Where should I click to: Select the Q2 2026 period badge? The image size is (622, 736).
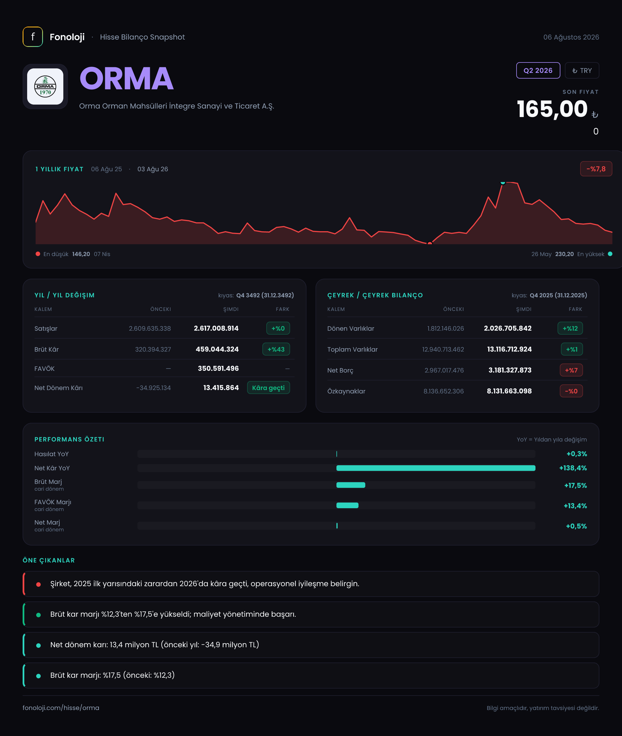coord(538,70)
